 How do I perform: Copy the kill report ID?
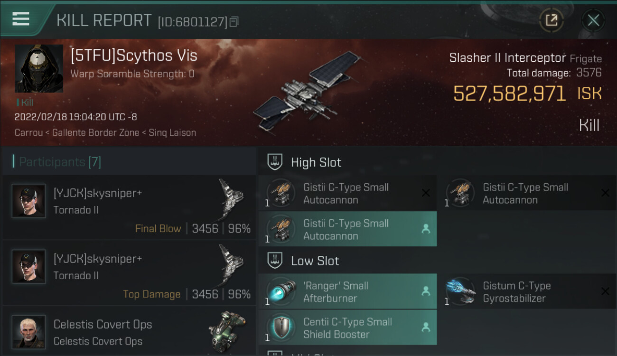click(234, 22)
